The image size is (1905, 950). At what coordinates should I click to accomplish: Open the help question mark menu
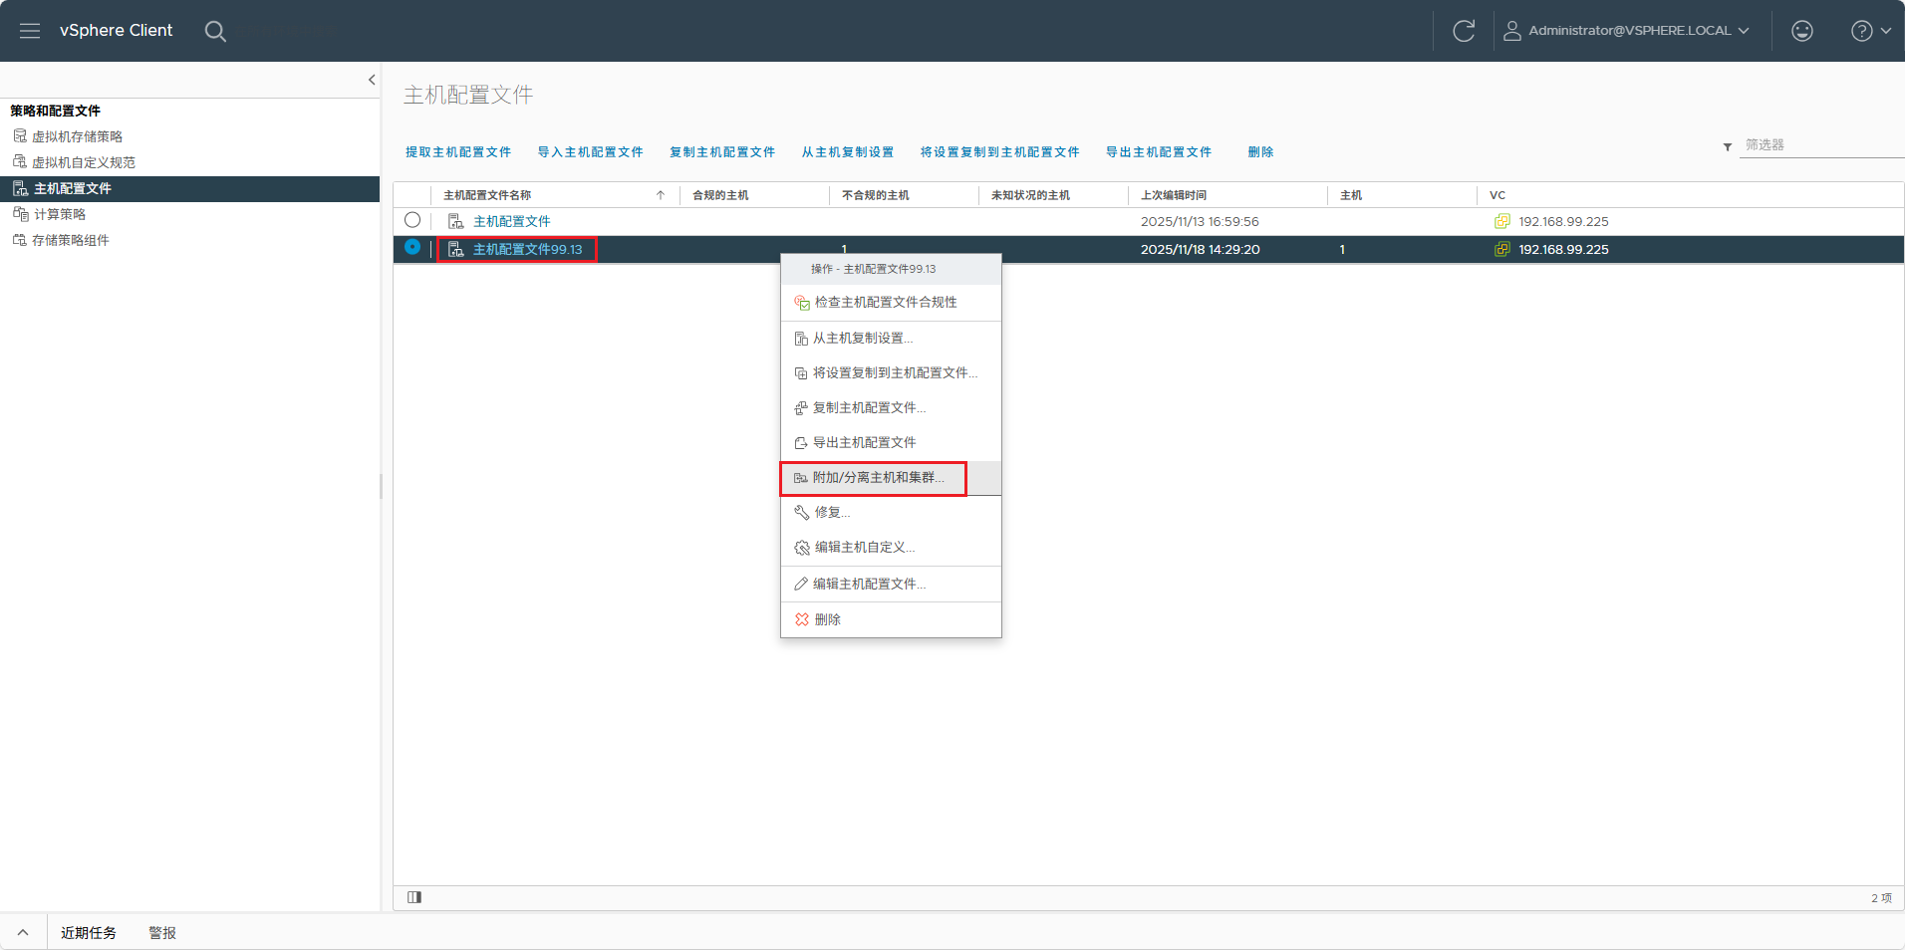point(1870,31)
